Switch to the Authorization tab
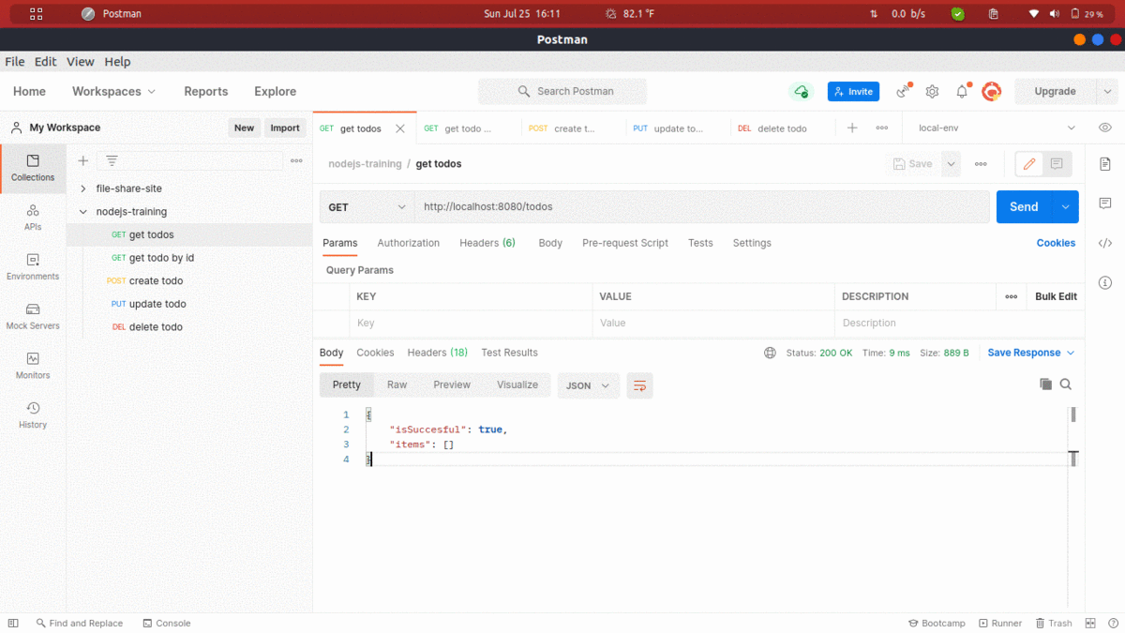The height and width of the screenshot is (633, 1125). (x=408, y=243)
